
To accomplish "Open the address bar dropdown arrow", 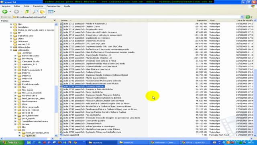I will coord(242,17).
